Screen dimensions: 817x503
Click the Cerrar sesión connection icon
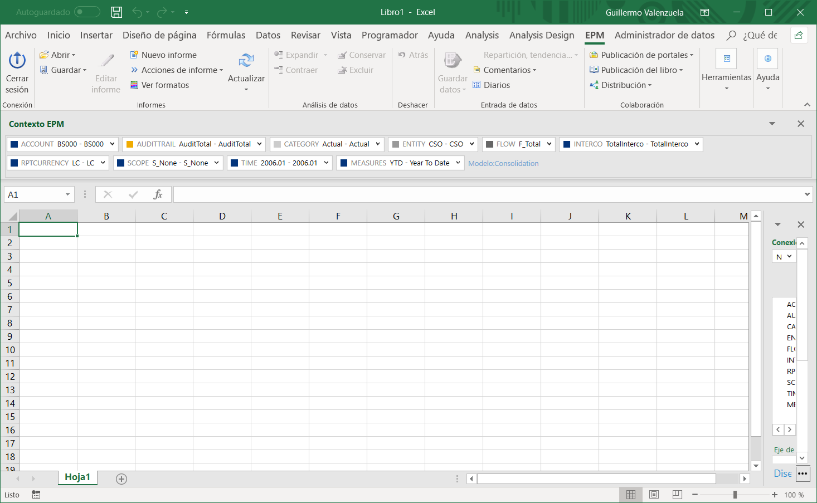(17, 60)
